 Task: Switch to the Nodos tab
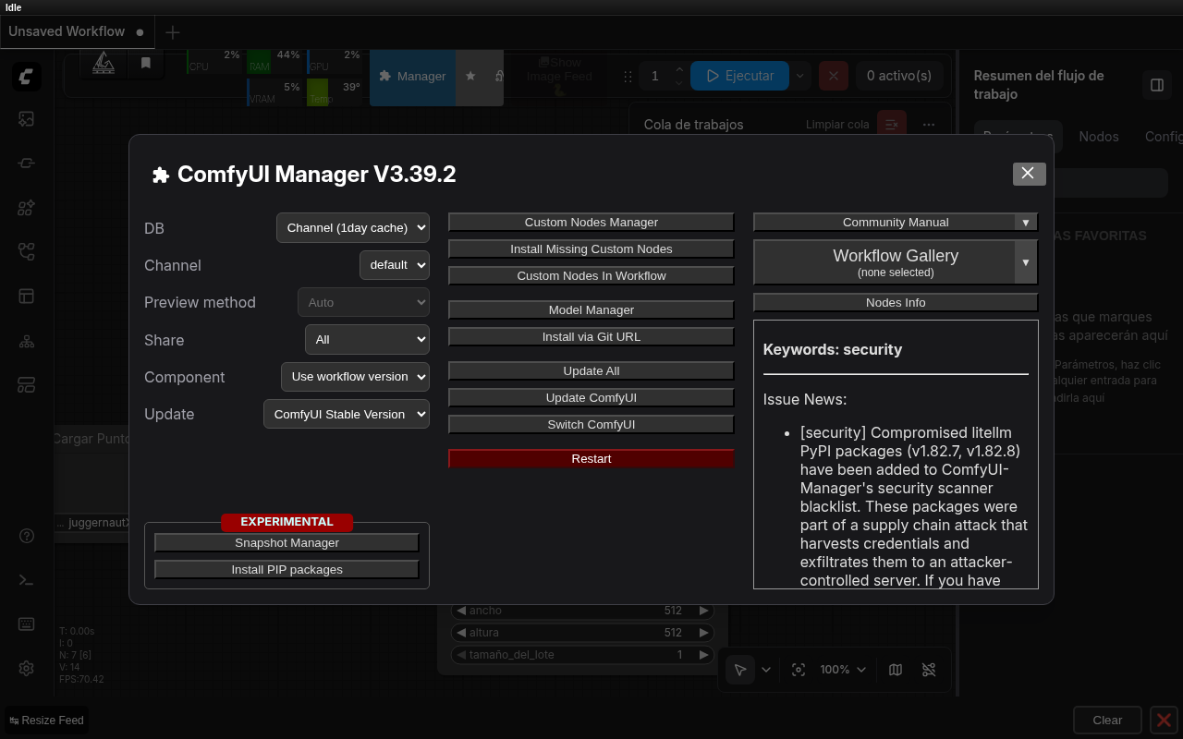click(1099, 137)
